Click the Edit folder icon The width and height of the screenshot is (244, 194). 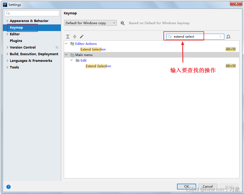(78, 61)
